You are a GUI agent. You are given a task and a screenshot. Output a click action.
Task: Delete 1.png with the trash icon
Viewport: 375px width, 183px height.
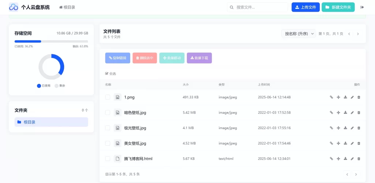pos(359,97)
